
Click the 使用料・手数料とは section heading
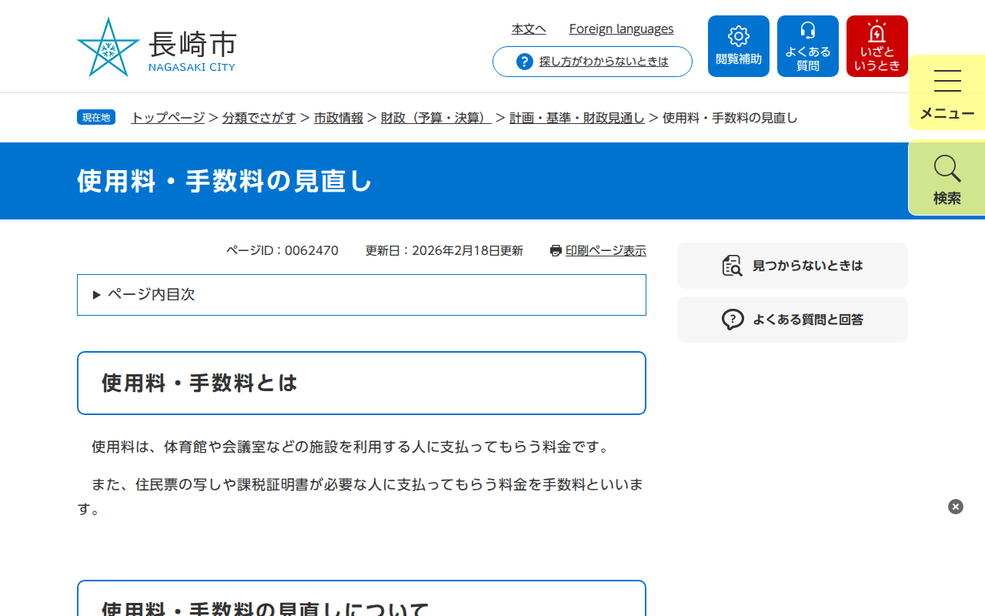point(362,383)
